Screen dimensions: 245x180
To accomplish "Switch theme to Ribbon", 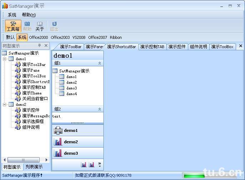I will click(116, 37).
